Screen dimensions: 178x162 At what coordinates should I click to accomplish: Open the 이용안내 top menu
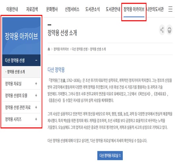pyautogui.click(x=12, y=9)
